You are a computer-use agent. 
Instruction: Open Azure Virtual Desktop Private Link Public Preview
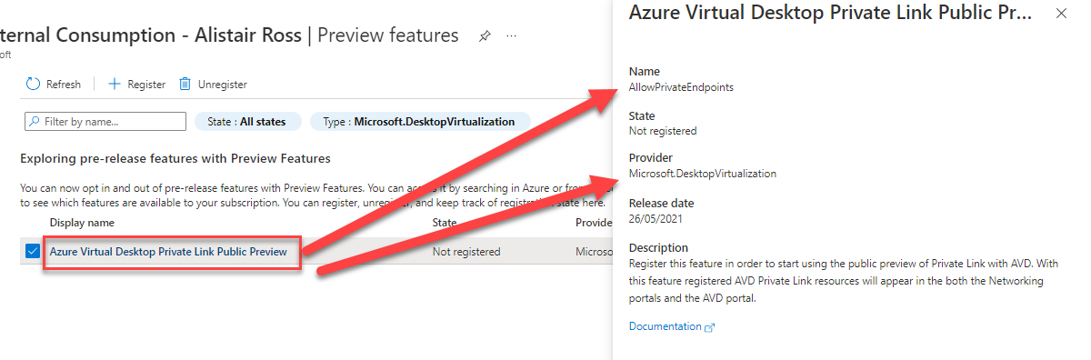(168, 252)
